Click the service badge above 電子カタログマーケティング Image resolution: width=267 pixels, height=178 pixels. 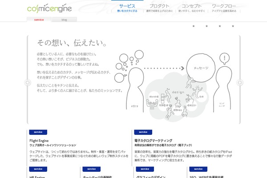(143, 132)
